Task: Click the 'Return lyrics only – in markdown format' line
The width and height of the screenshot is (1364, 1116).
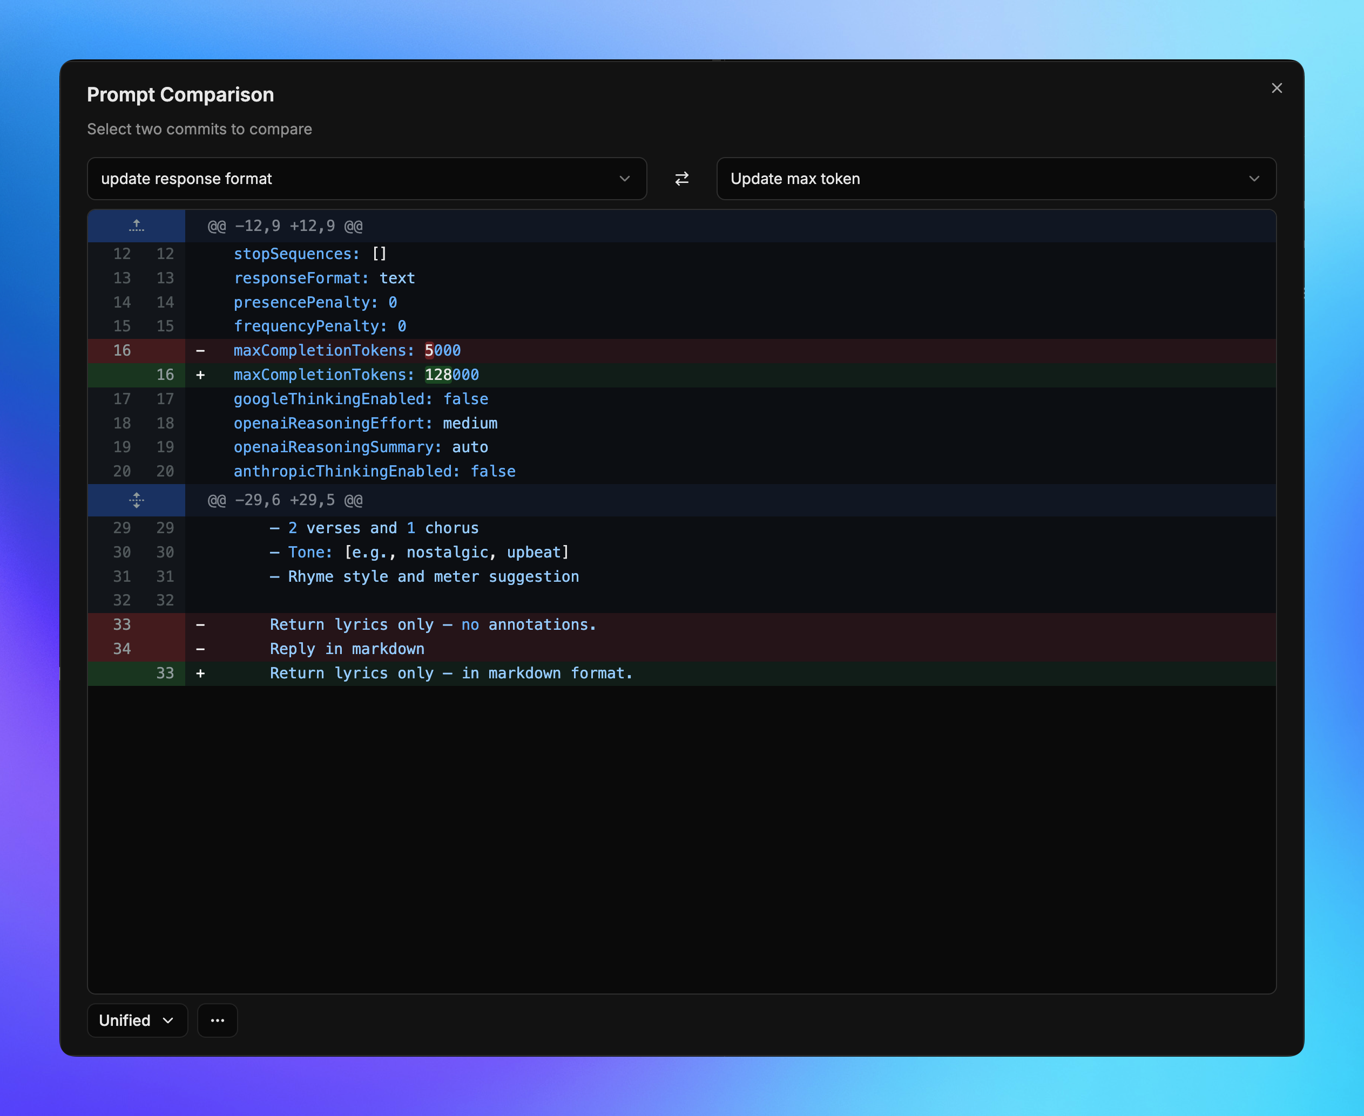Action: click(x=451, y=673)
